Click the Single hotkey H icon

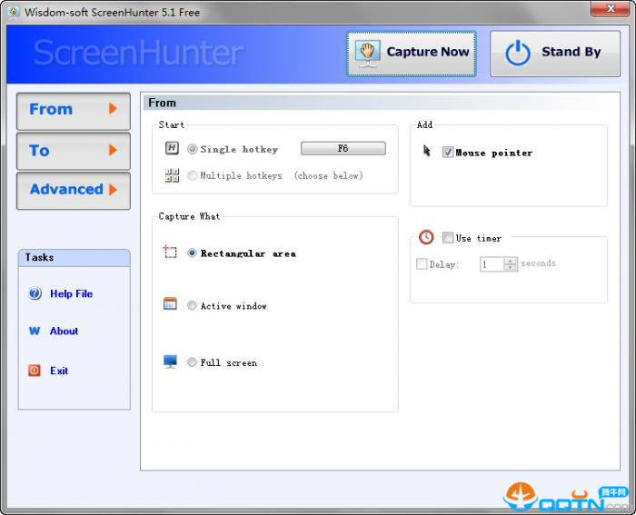click(x=172, y=149)
